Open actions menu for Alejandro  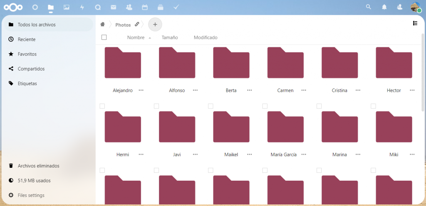pyautogui.click(x=141, y=90)
